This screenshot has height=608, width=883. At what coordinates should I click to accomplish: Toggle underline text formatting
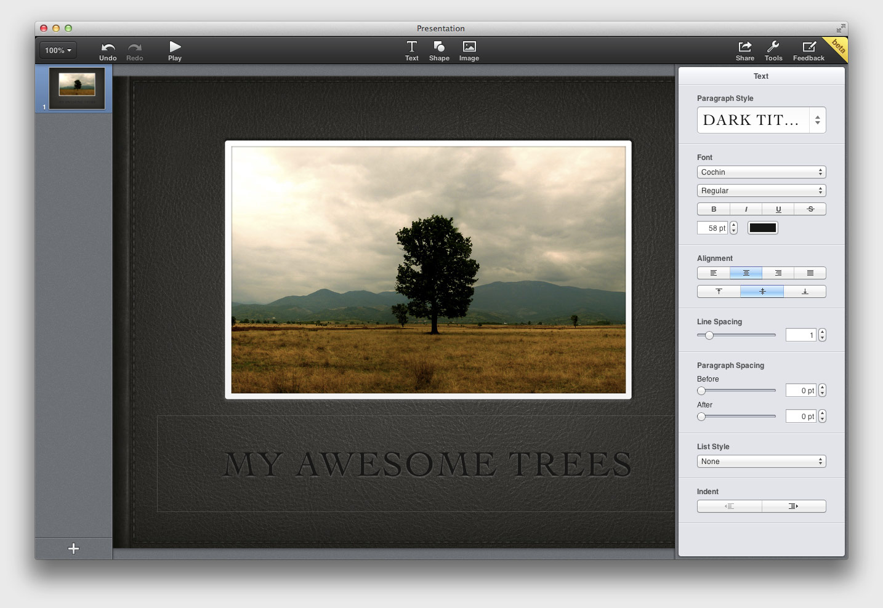pyautogui.click(x=778, y=209)
